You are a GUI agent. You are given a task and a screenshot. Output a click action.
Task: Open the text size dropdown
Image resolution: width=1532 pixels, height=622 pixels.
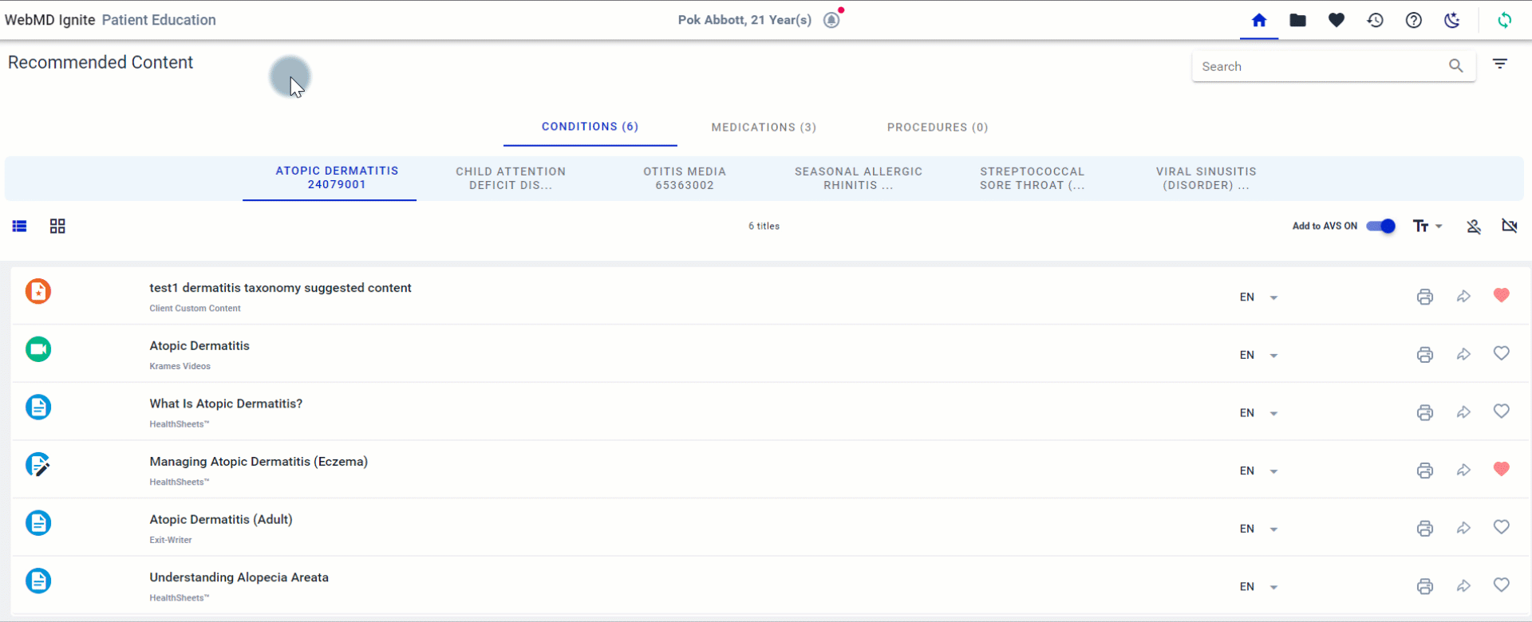point(1427,226)
